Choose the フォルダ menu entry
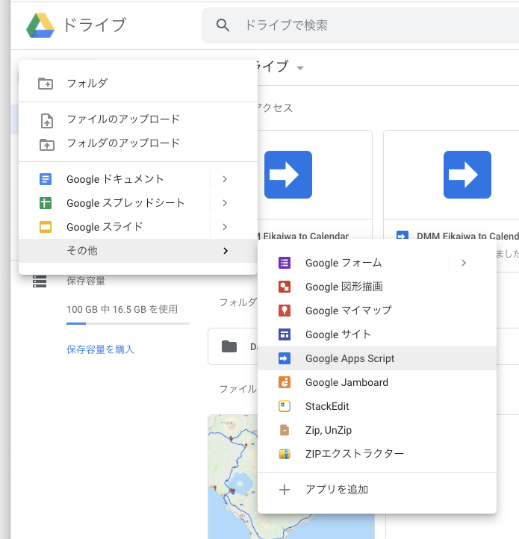Screen dimensions: 519x539 pyautogui.click(x=138, y=84)
